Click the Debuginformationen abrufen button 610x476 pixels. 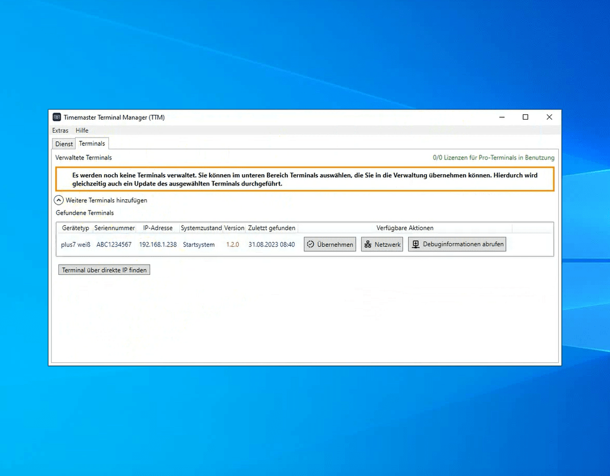tap(457, 245)
